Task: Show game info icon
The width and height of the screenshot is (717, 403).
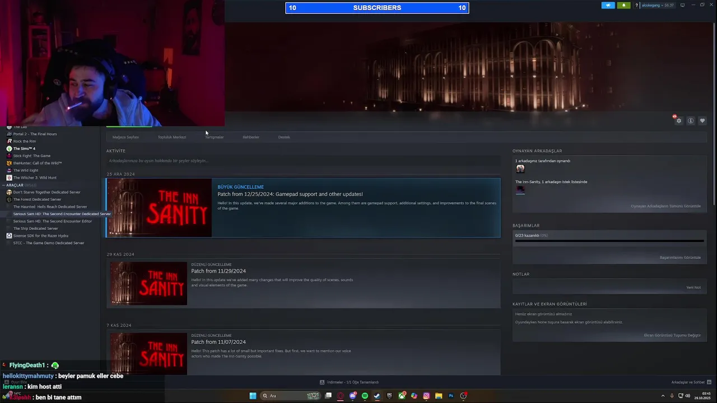Action: (691, 121)
